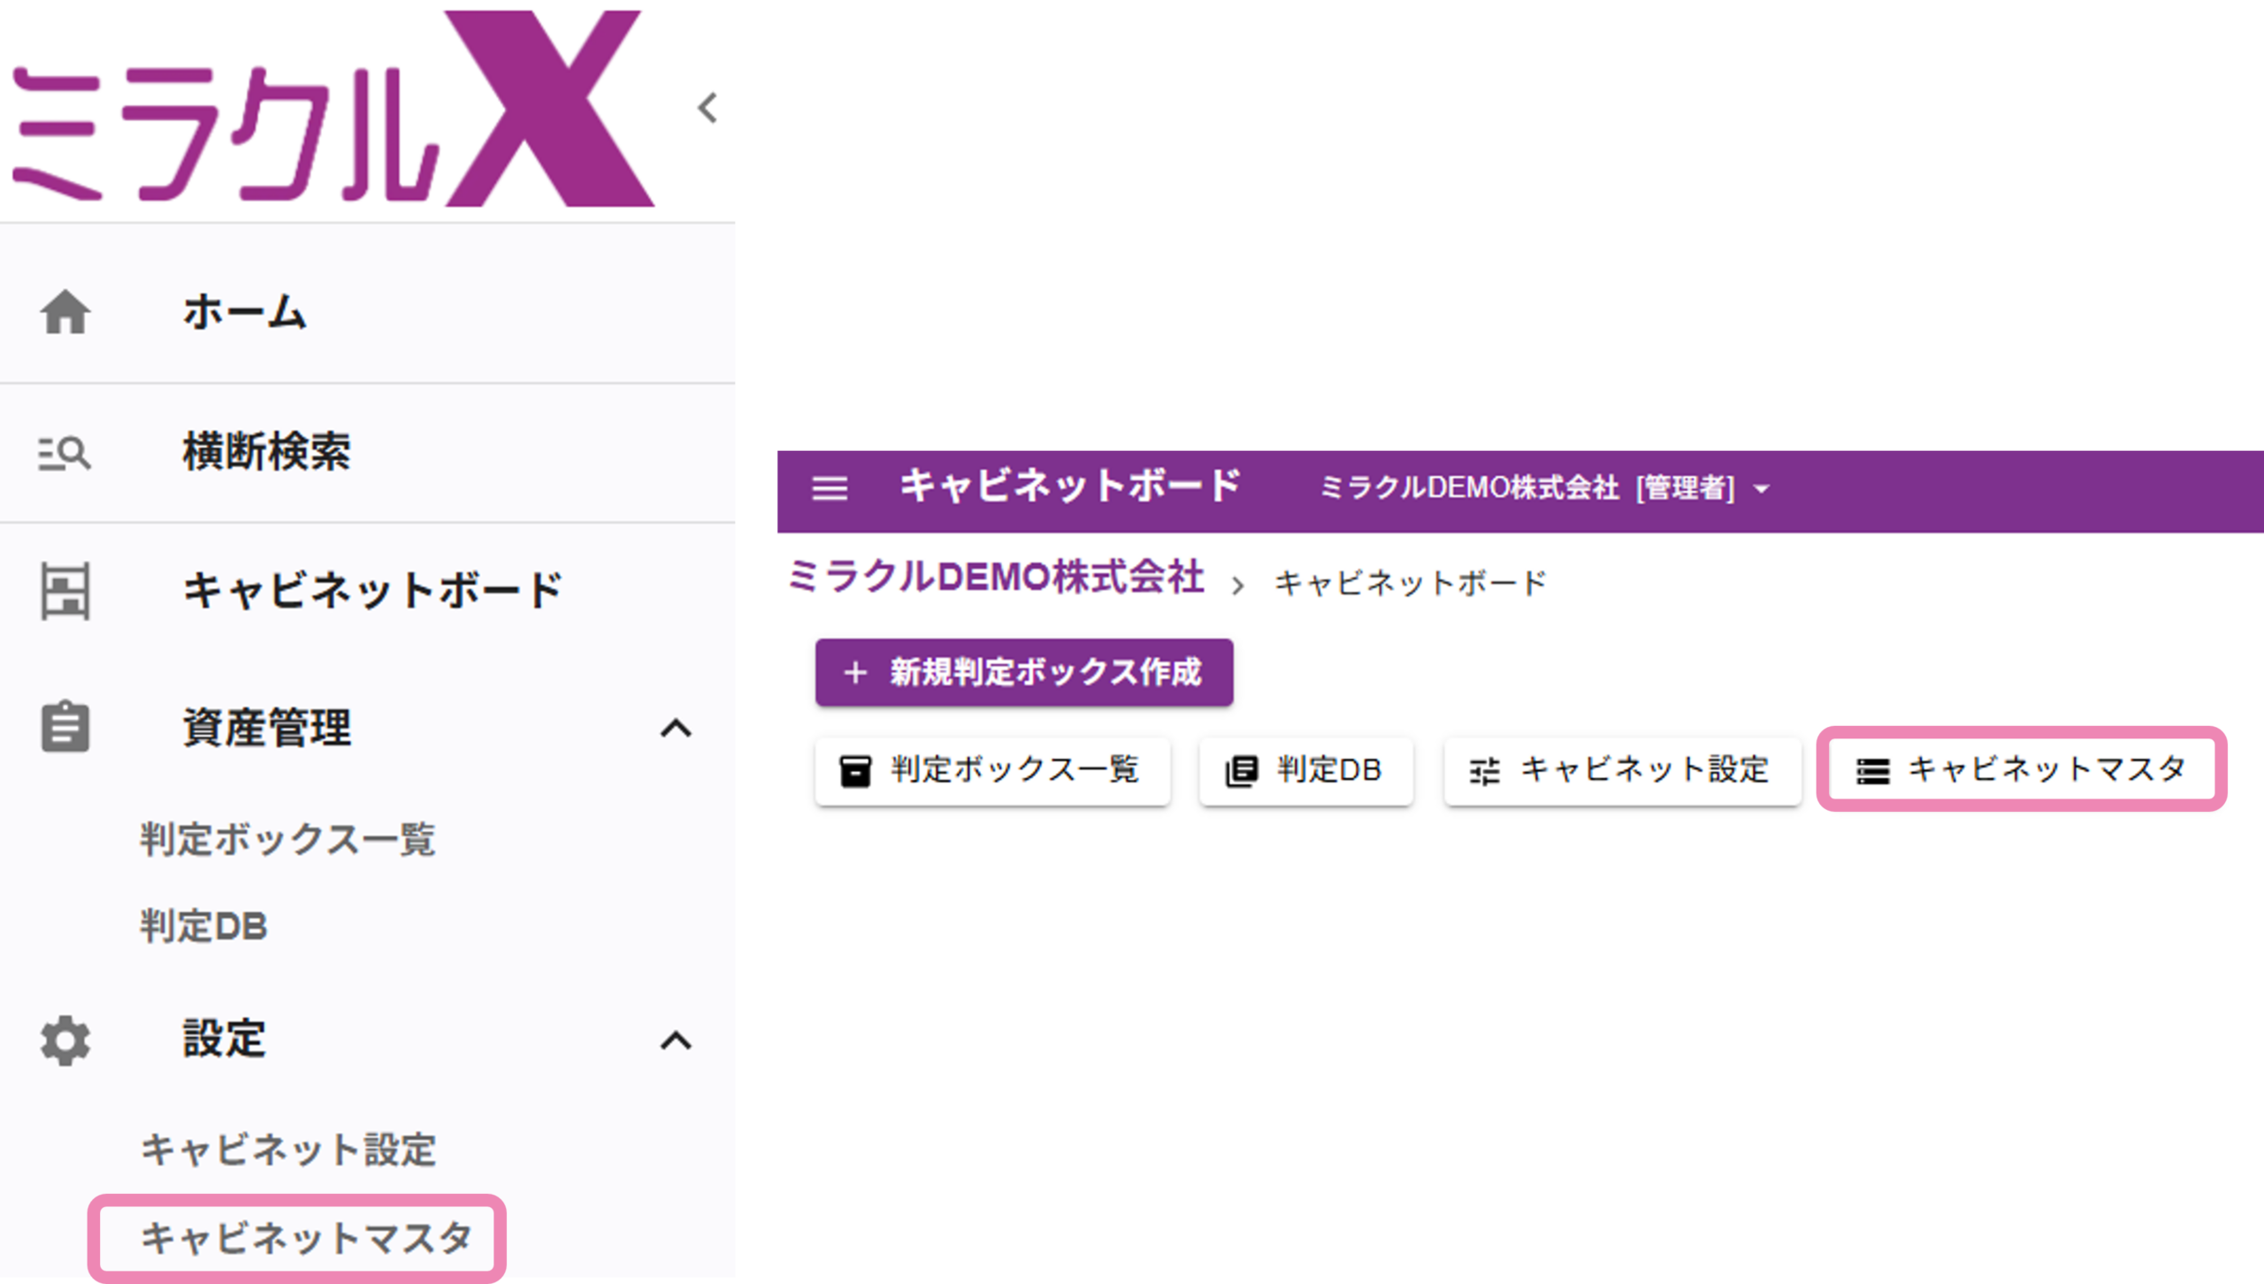Open the ミラクルDEMO株式会社 [管理者] account dropdown
Viewport: 2264px width, 1284px height.
click(x=1545, y=488)
